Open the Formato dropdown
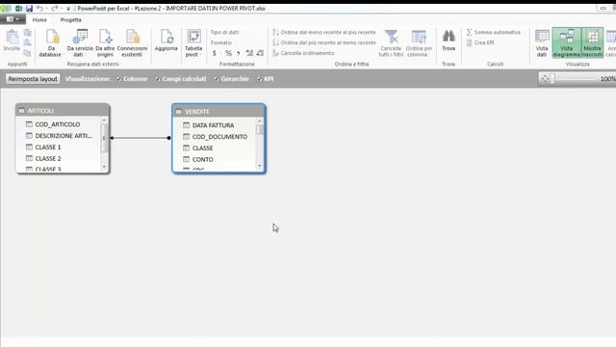 pos(222,42)
